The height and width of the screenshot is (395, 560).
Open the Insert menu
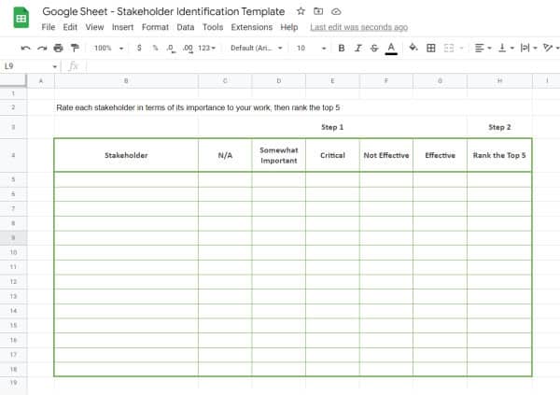point(122,27)
